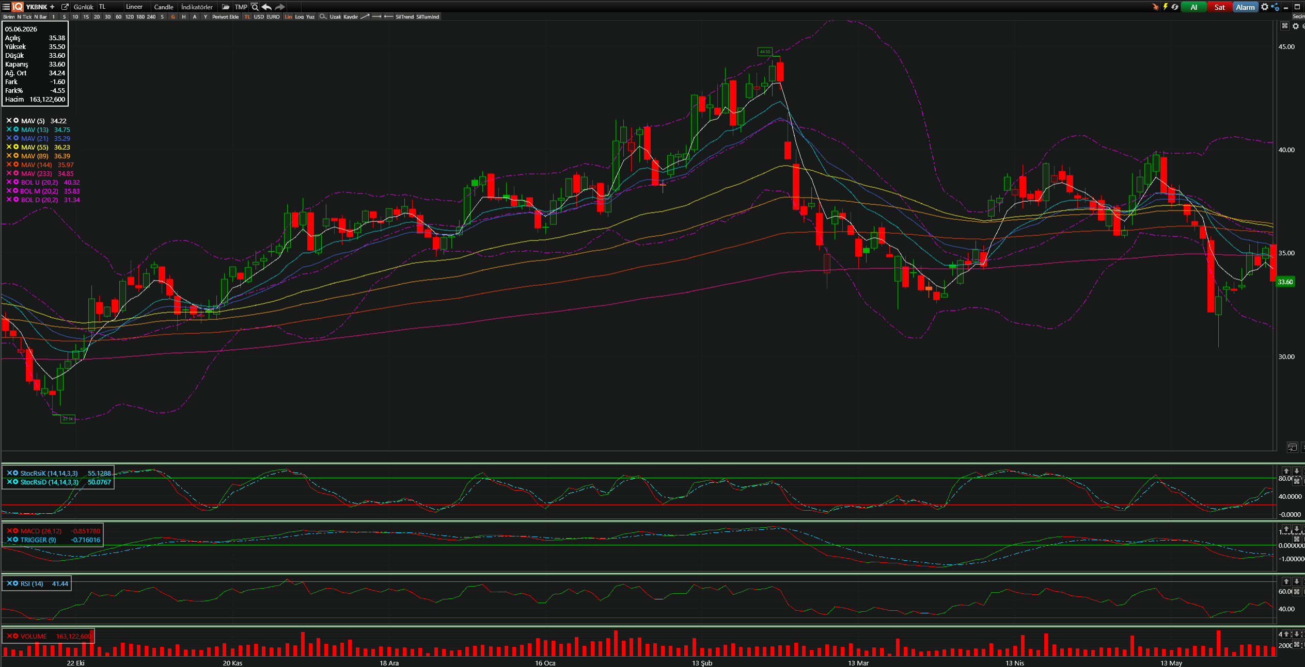This screenshot has height=667, width=1305.
Task: Move StocRsi panel up with arrow
Action: coord(1286,470)
